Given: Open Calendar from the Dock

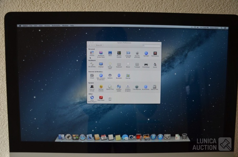Looking at the screenshot, I should [x=104, y=137].
